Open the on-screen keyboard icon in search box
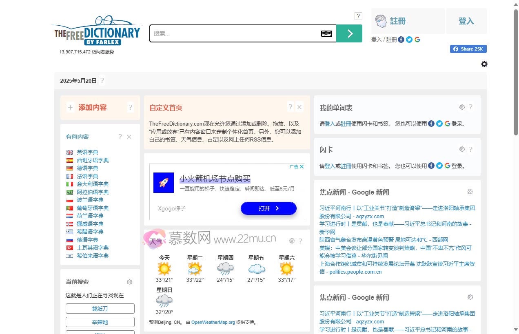This screenshot has height=334, width=519. (x=326, y=33)
